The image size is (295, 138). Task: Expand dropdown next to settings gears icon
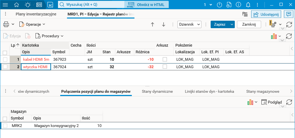click(x=280, y=25)
